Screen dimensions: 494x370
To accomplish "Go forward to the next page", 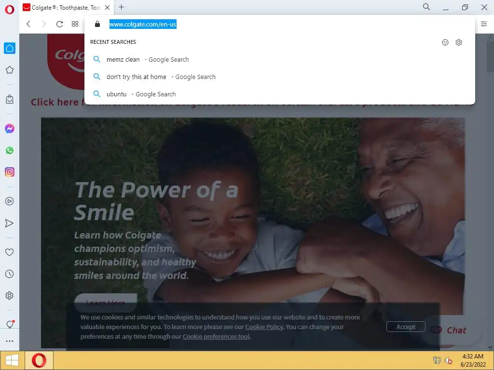I will pyautogui.click(x=44, y=24).
